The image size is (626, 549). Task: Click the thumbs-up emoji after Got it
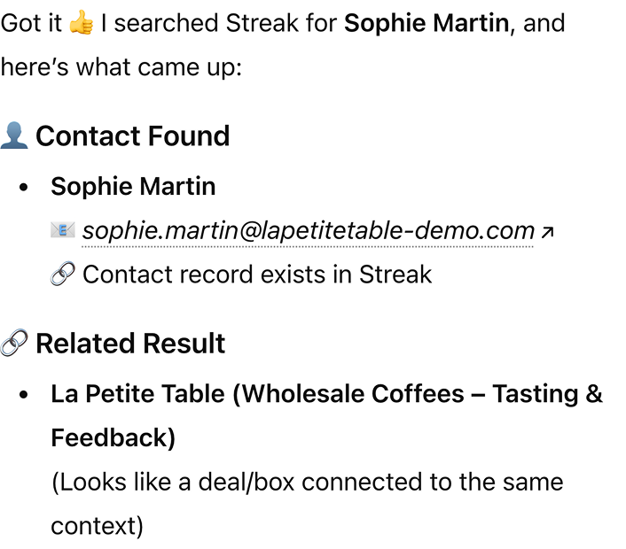[x=81, y=23]
